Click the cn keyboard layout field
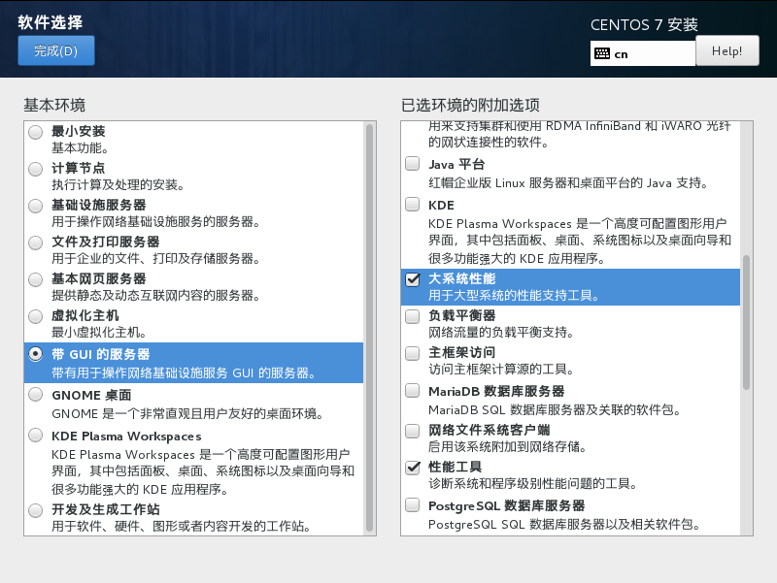 click(643, 53)
